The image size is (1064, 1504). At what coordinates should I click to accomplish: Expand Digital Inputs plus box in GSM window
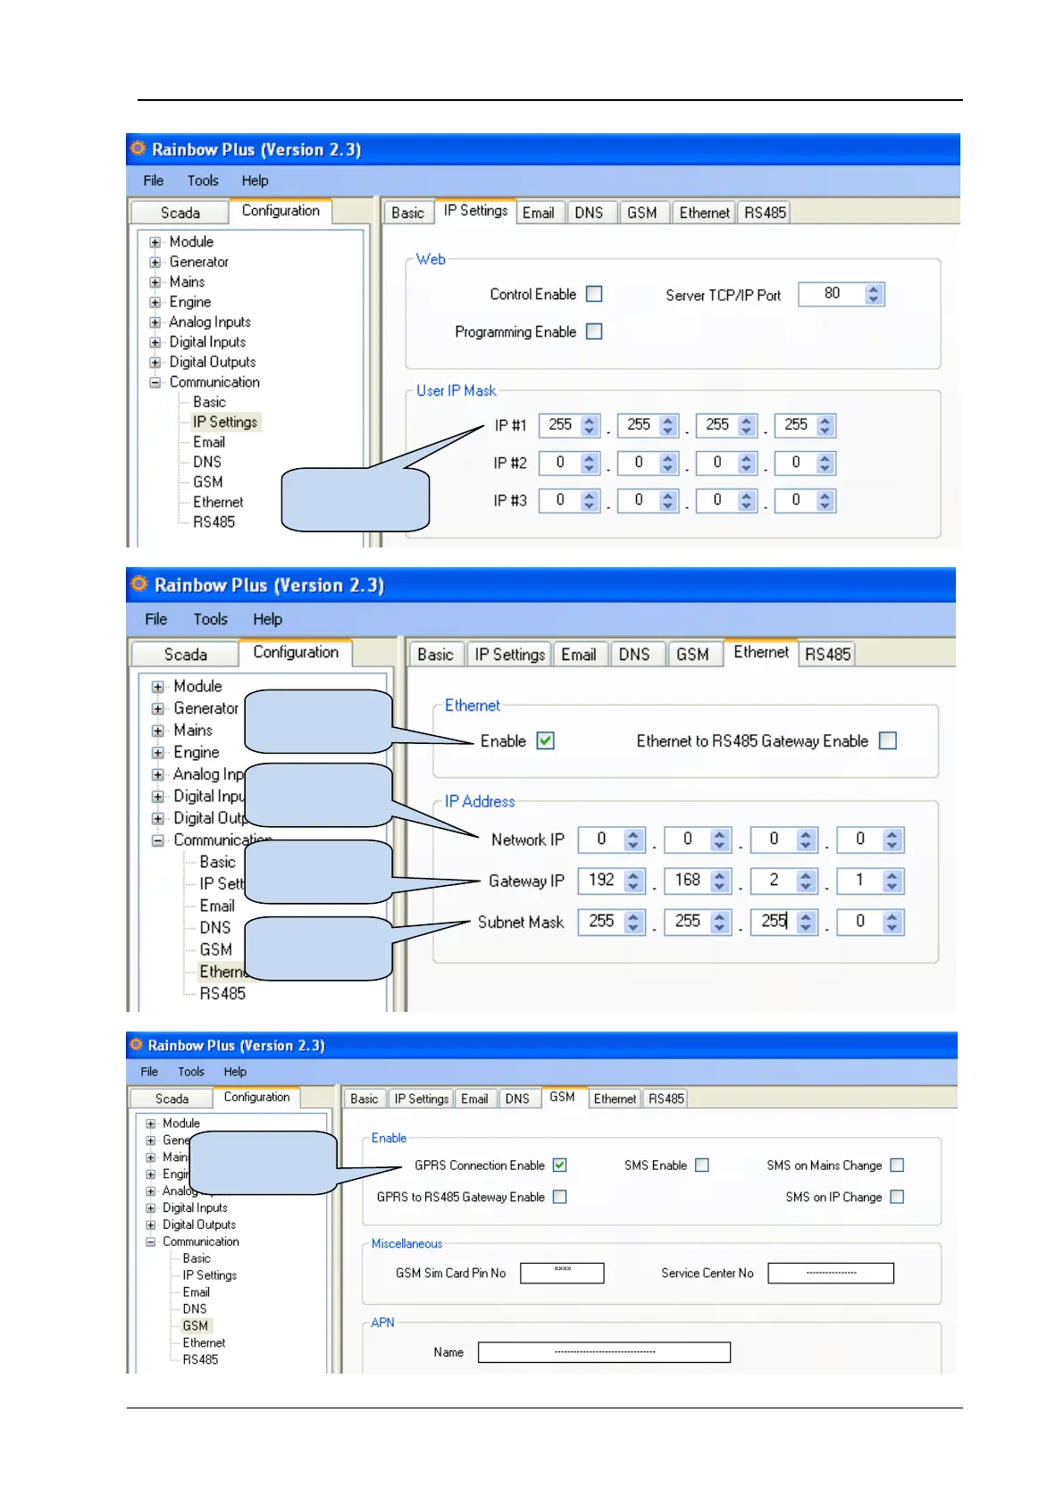[151, 1208]
